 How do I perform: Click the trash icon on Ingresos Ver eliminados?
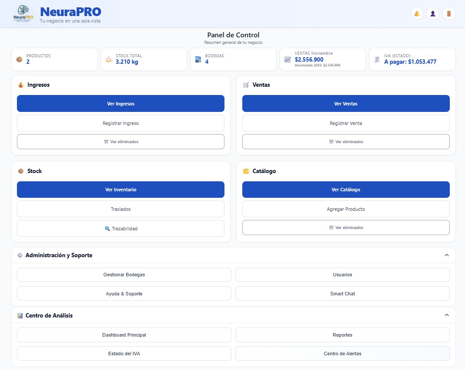(x=106, y=141)
